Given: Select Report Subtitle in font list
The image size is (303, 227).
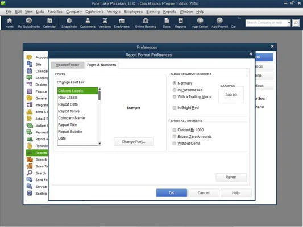Looking at the screenshot, I should [78, 132].
